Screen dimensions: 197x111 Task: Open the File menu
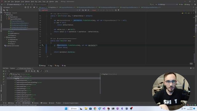point(6,2)
